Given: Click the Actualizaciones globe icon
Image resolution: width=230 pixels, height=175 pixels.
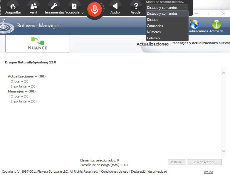Looking at the screenshot, I should coord(194,25).
